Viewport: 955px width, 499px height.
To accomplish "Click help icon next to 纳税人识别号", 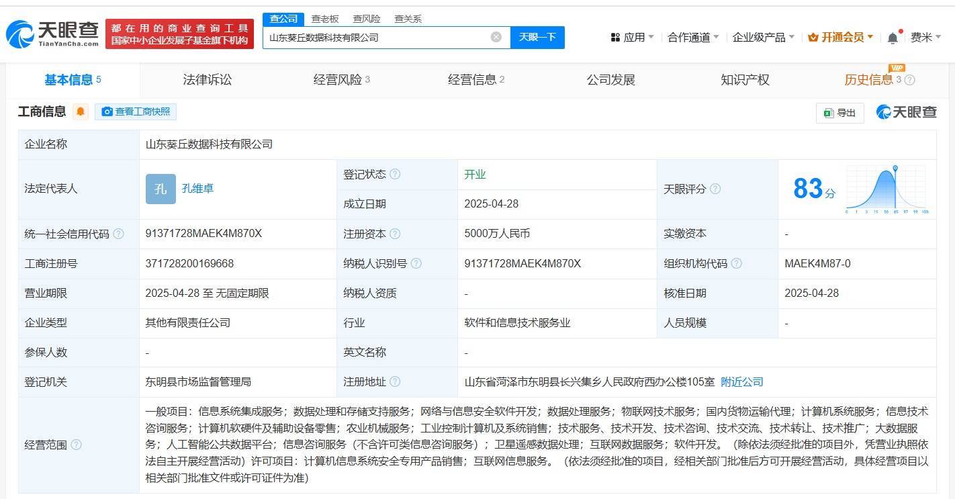I will click(416, 263).
